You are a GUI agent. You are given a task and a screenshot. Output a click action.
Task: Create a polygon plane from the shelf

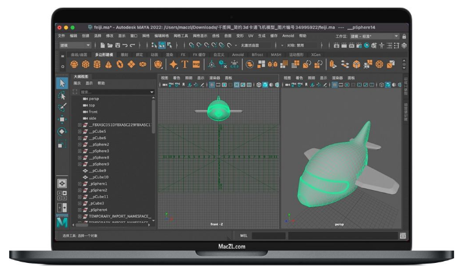pos(131,64)
